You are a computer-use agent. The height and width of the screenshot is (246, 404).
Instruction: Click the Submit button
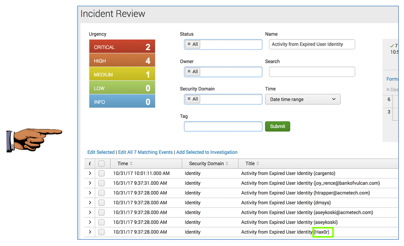(277, 126)
